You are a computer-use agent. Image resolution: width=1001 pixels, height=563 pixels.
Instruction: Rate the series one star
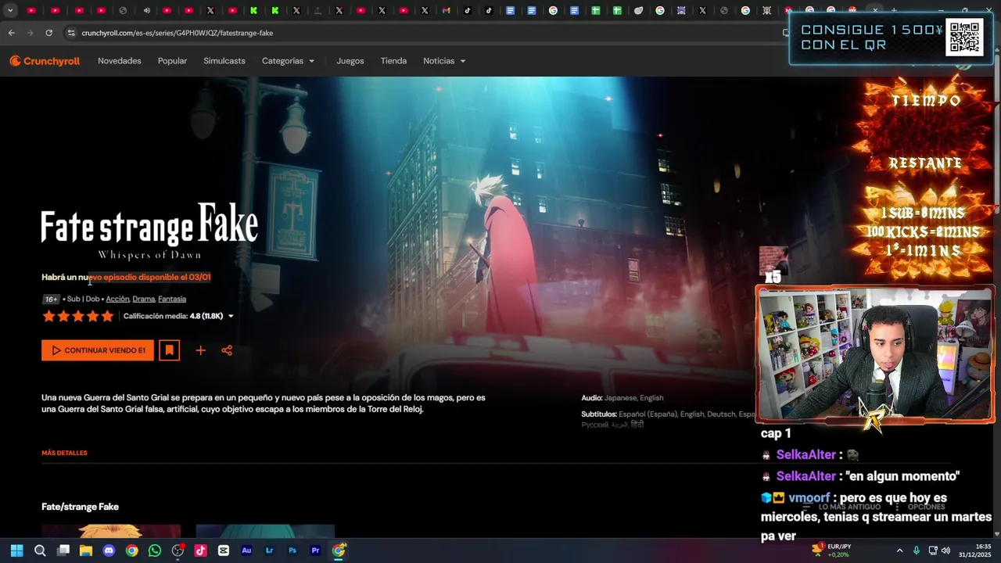[48, 316]
